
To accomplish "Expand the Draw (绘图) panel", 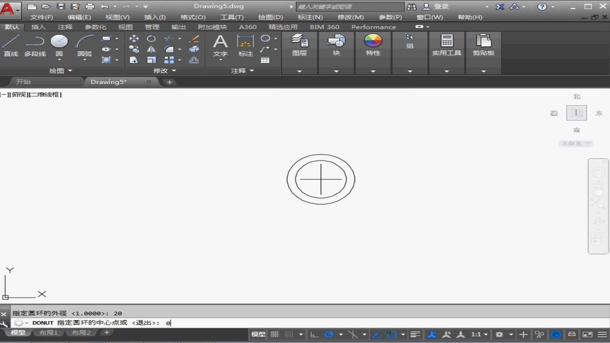I will tap(61, 71).
